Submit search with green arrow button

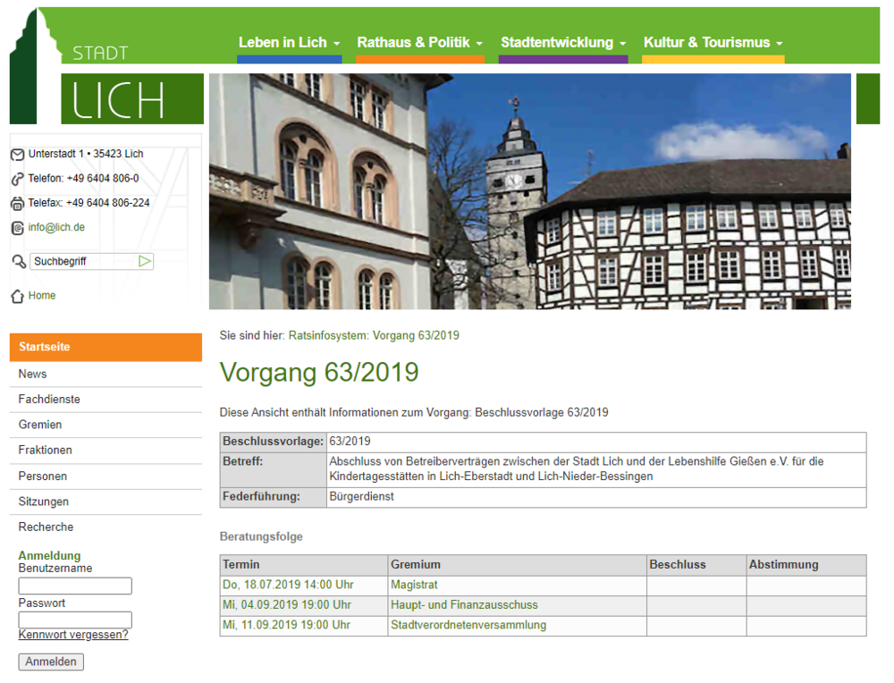point(145,261)
